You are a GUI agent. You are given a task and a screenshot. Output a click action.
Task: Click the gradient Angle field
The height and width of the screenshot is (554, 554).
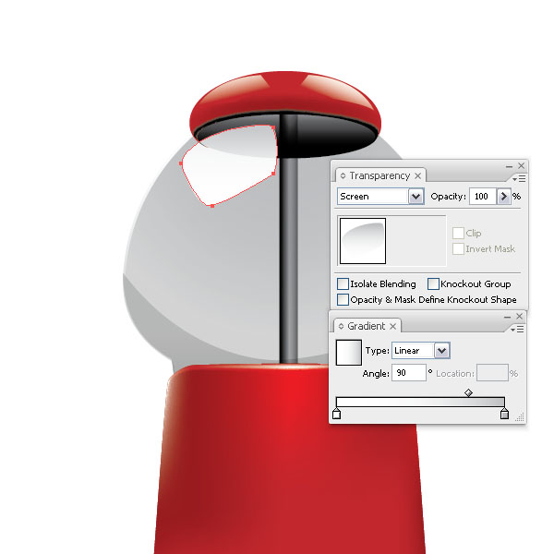[x=409, y=373]
